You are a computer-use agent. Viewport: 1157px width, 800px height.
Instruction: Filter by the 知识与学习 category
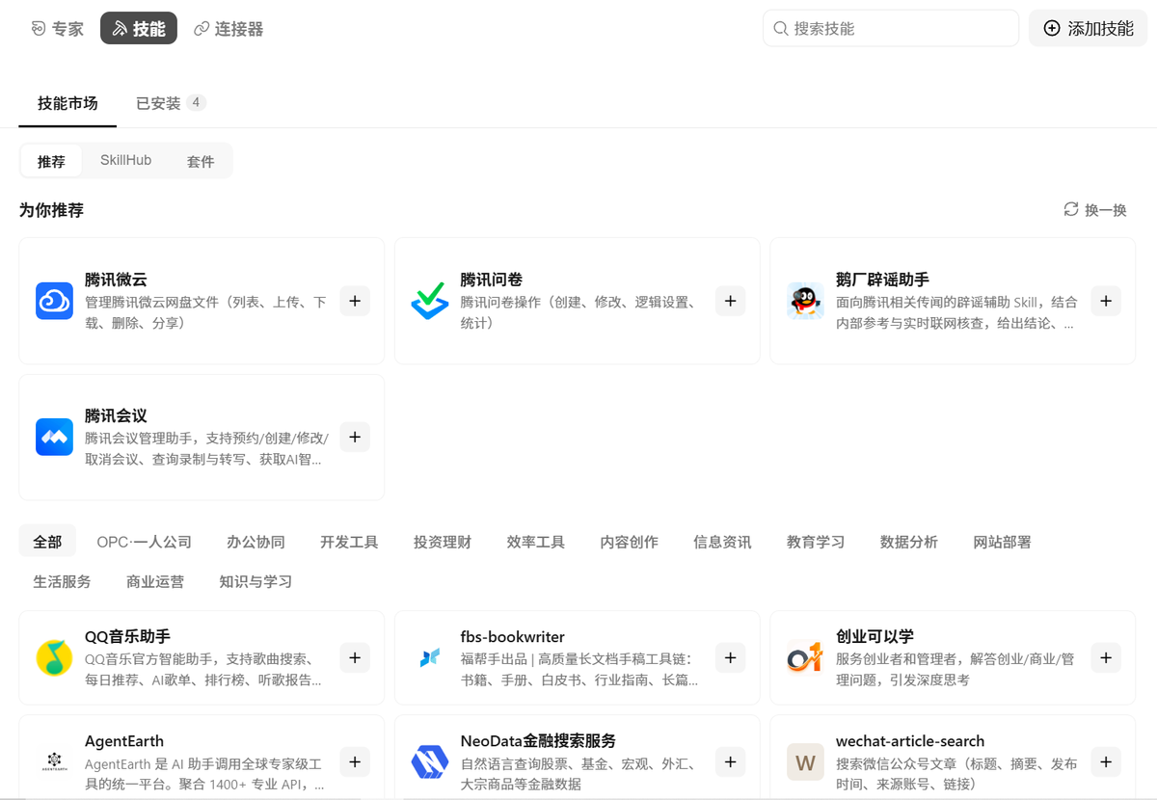click(x=256, y=581)
